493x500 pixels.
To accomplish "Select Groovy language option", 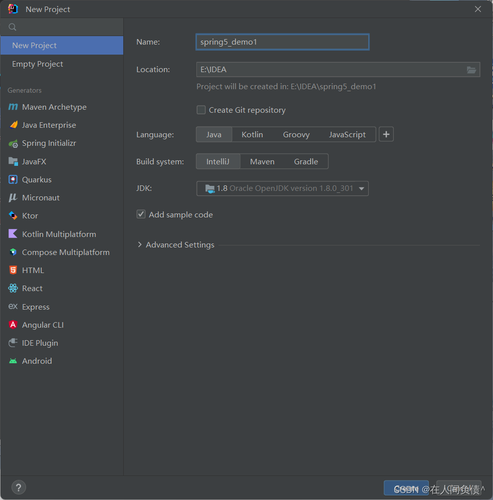I will (x=296, y=135).
